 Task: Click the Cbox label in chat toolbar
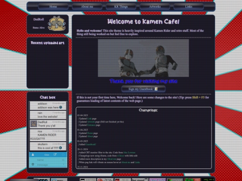point(47,155)
